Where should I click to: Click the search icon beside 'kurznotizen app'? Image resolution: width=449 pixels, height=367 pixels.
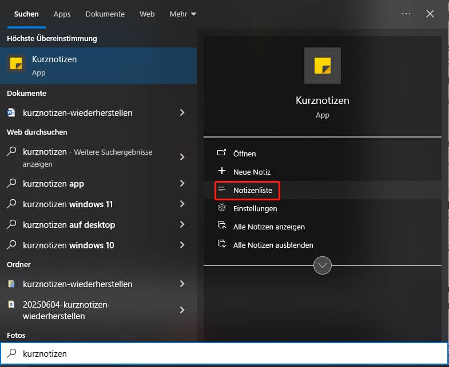point(11,183)
